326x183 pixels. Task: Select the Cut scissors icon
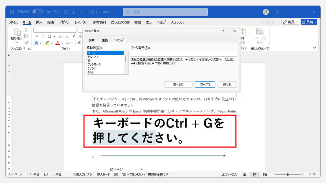click(x=26, y=30)
